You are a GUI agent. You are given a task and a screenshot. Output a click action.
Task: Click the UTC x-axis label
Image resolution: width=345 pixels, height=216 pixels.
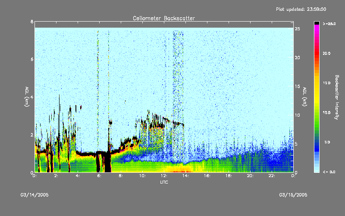[164, 182]
